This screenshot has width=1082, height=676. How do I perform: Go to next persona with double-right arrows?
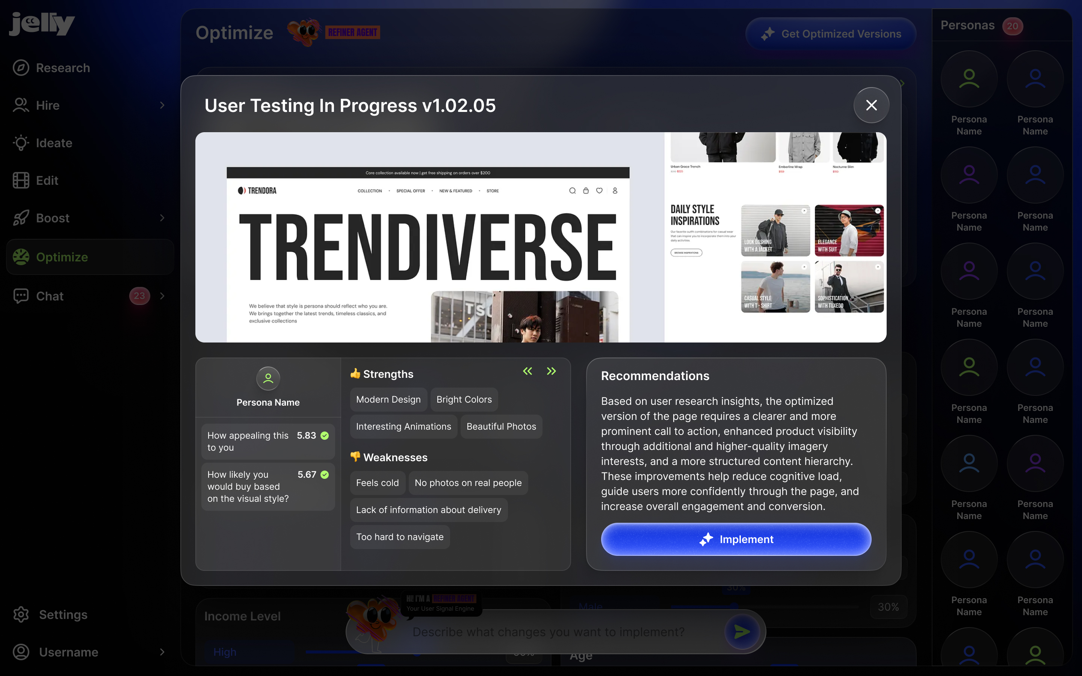point(551,371)
